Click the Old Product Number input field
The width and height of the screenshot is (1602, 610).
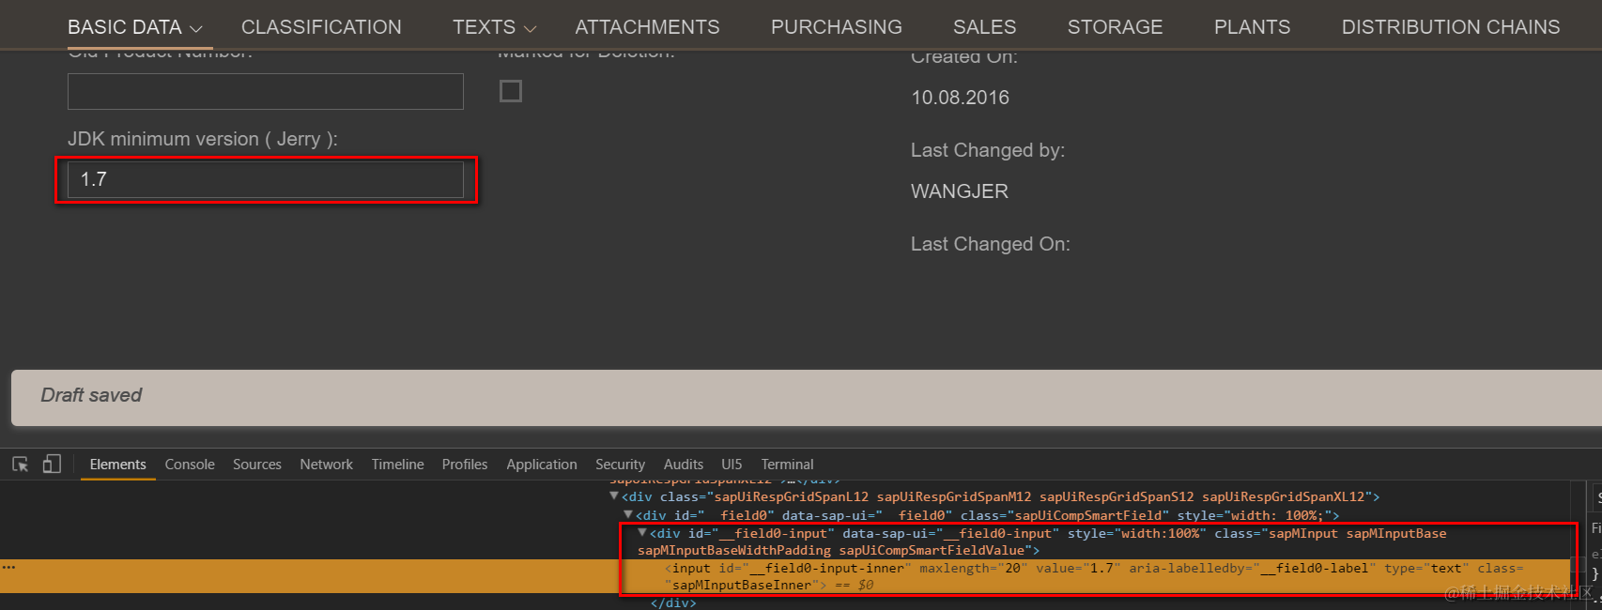tap(266, 91)
